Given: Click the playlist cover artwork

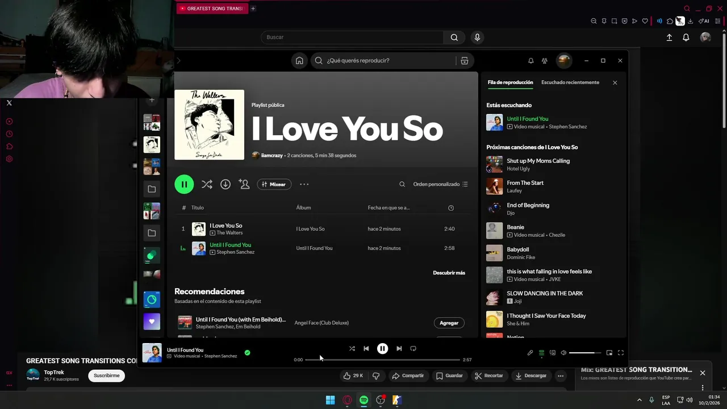Looking at the screenshot, I should (209, 125).
